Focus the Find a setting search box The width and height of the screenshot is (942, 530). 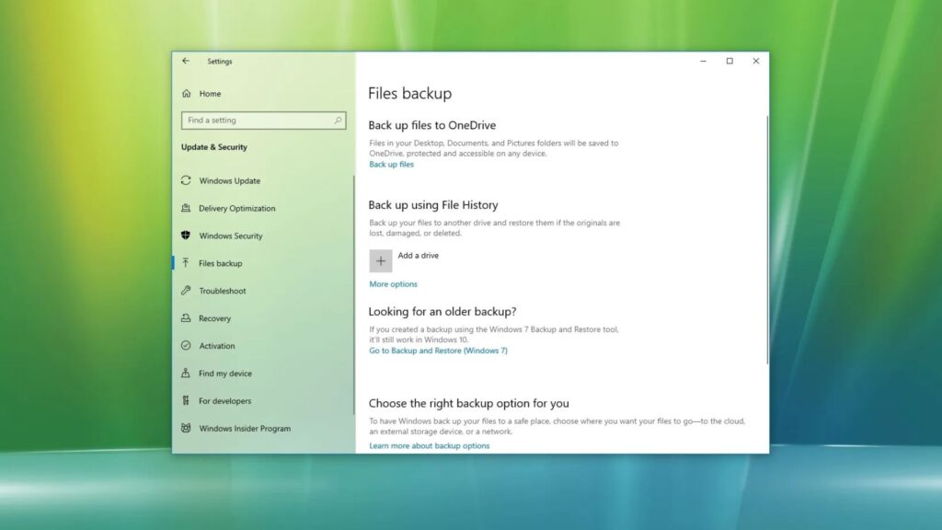[258, 121]
